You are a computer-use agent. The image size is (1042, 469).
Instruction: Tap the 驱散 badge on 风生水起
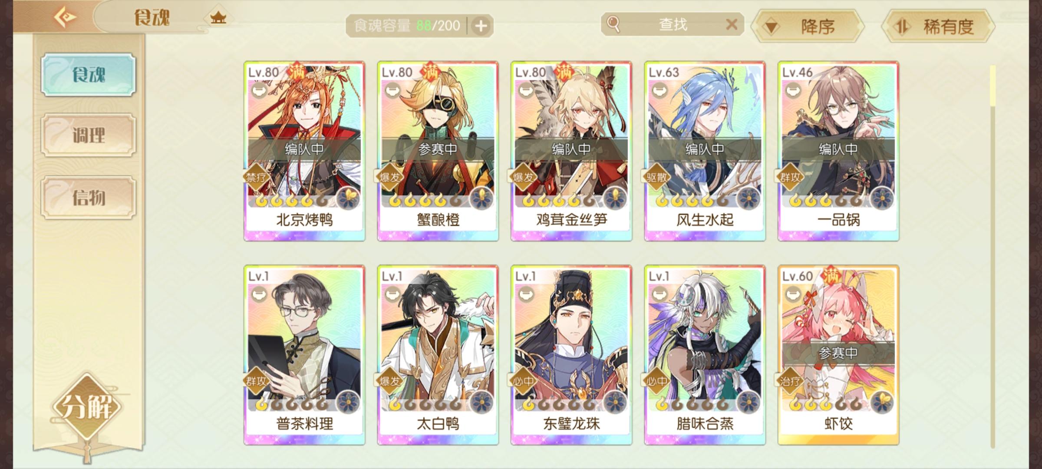(x=656, y=177)
